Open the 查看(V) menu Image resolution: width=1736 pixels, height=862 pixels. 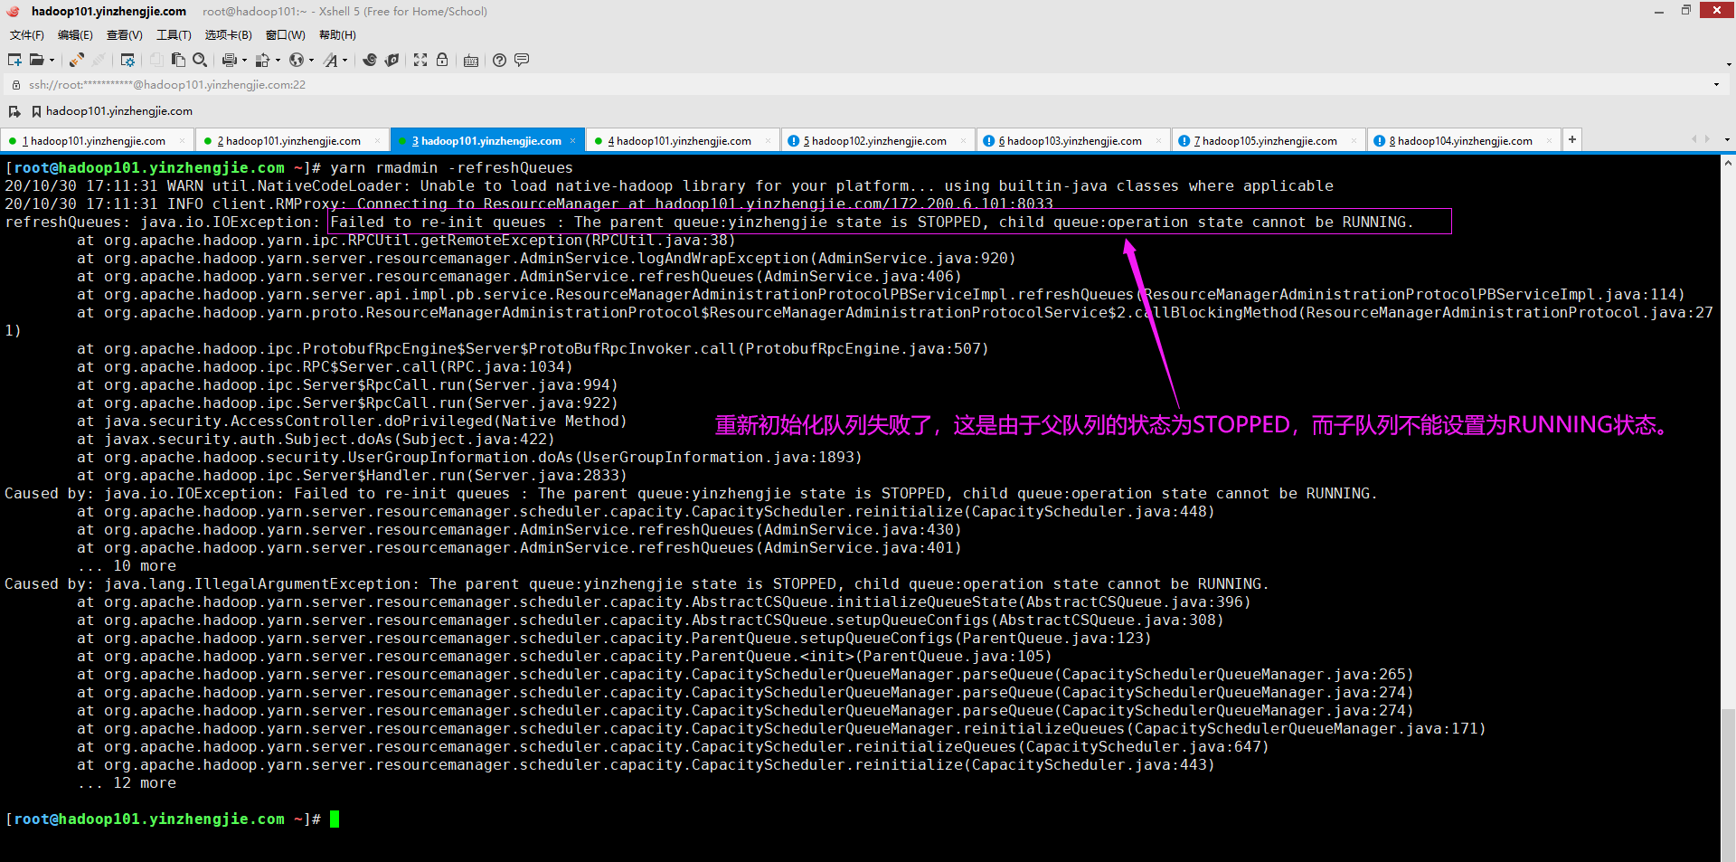click(x=125, y=35)
